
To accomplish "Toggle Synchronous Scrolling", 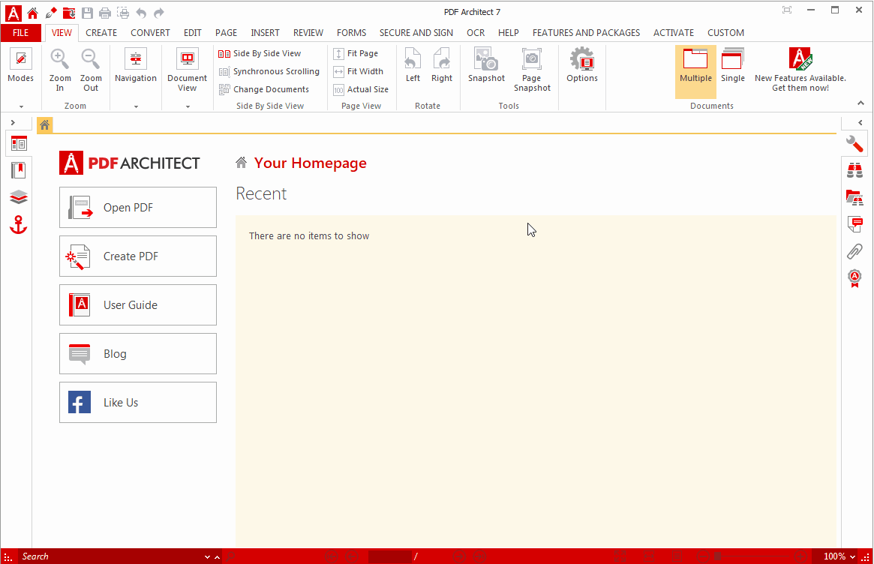I will click(x=269, y=71).
